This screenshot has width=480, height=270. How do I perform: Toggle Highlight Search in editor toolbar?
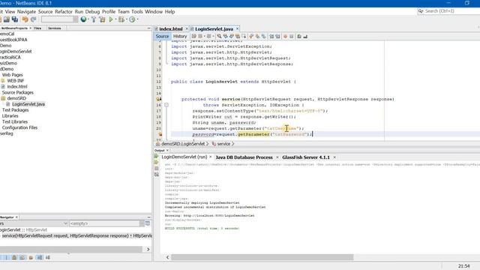click(238, 37)
